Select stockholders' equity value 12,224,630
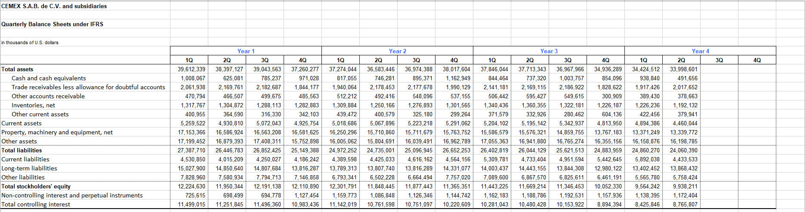 click(x=191, y=186)
